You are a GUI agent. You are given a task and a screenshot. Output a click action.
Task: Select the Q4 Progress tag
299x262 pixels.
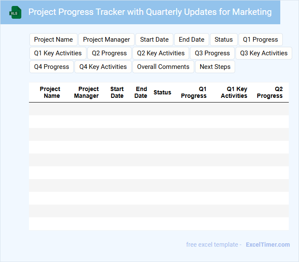click(52, 67)
